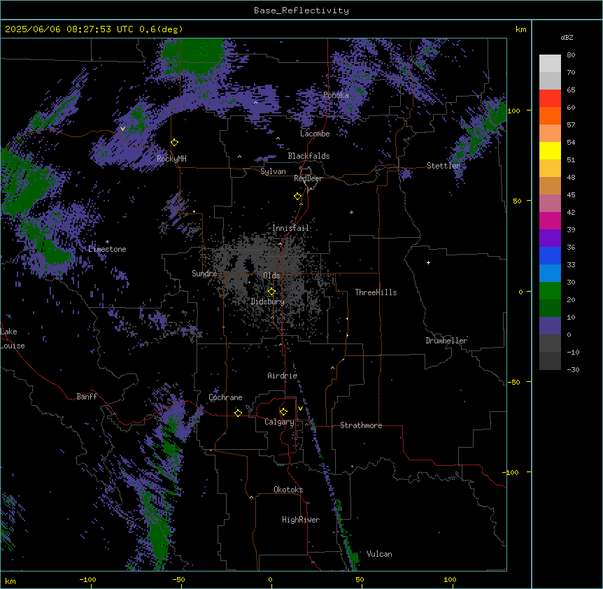Image resolution: width=603 pixels, height=589 pixels.
Task: Click the yellow marker south of Cochrane
Action: tap(238, 413)
